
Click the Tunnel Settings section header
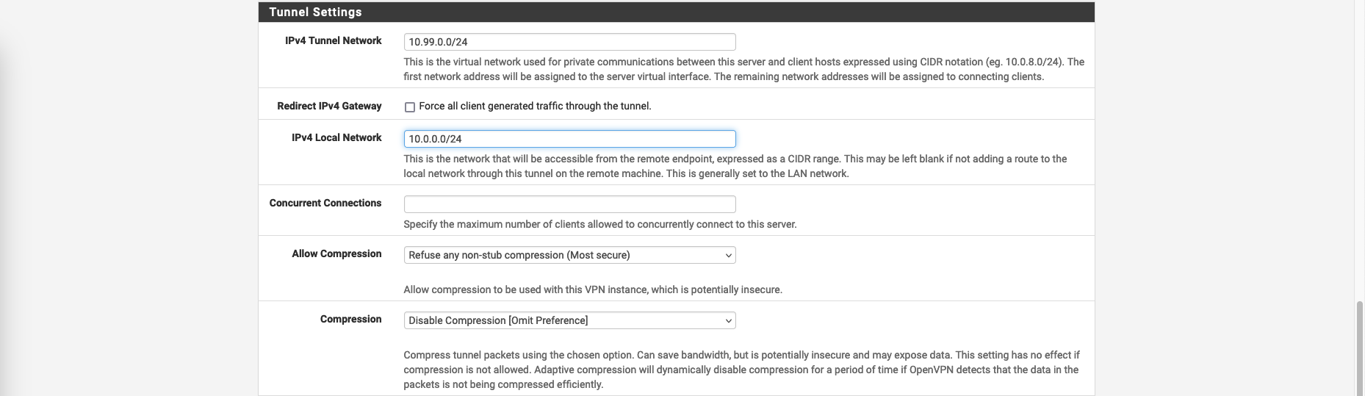click(315, 12)
